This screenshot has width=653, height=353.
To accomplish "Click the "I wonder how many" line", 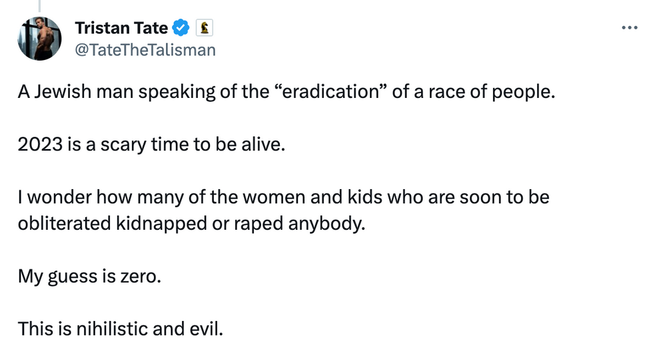I will pyautogui.click(x=283, y=198).
